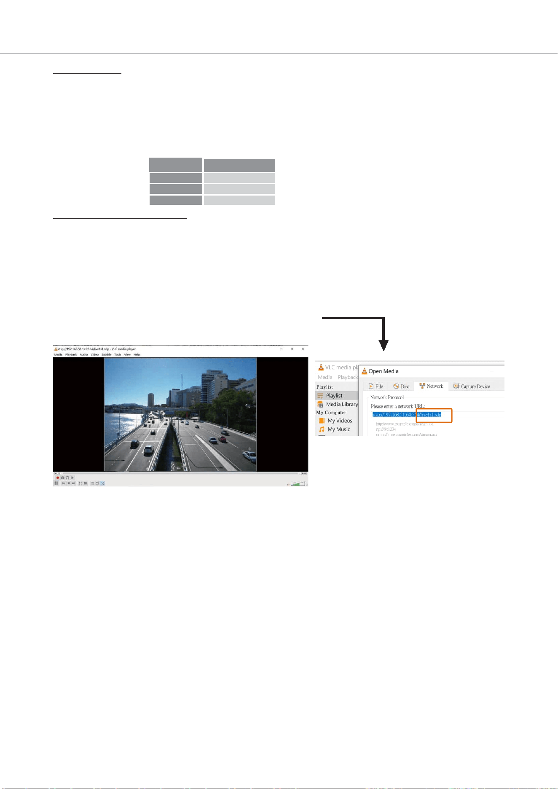The width and height of the screenshot is (558, 789).
Task: Switch to the File tab in Open Media
Action: coord(376,386)
